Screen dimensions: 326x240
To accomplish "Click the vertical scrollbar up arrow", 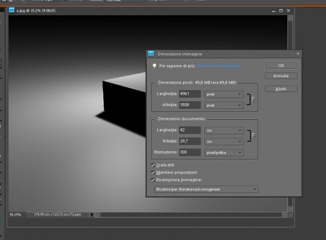I will 290,19.
